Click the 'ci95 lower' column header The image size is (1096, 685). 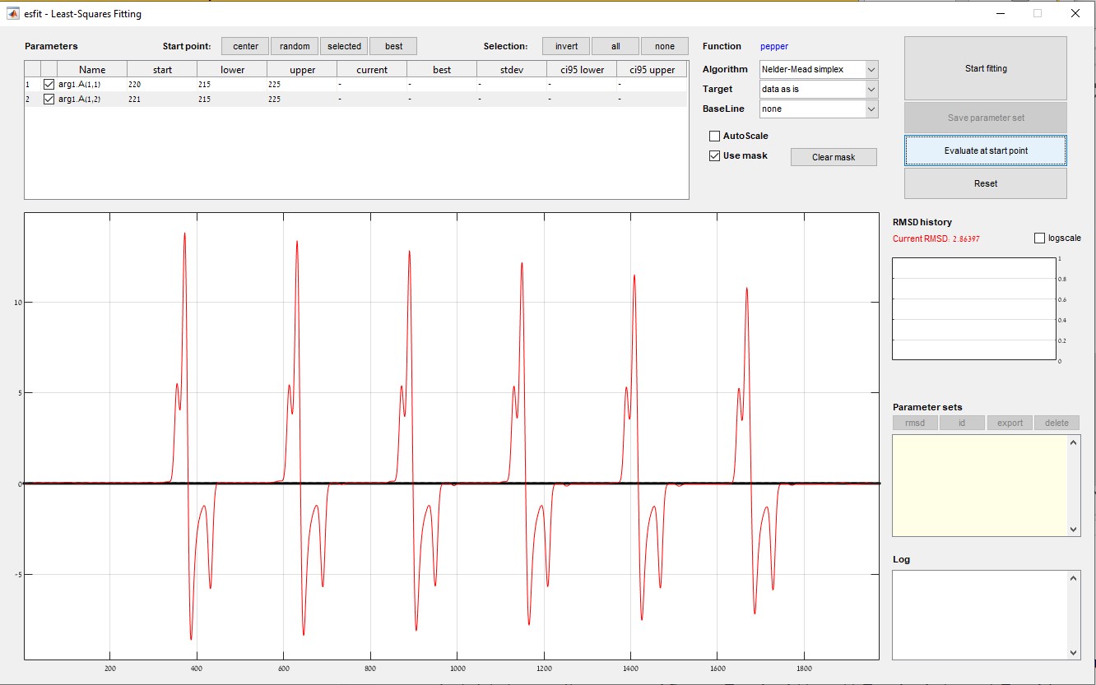(x=582, y=70)
